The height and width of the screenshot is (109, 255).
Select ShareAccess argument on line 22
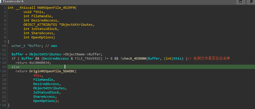coord(44,97)
